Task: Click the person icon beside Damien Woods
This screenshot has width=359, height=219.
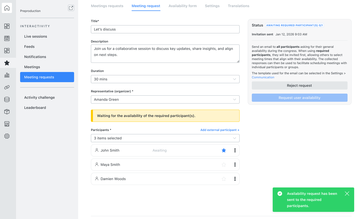Action: click(x=97, y=179)
